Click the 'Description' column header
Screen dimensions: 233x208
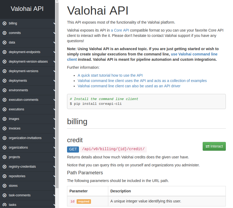pyautogui.click(x=120, y=191)
